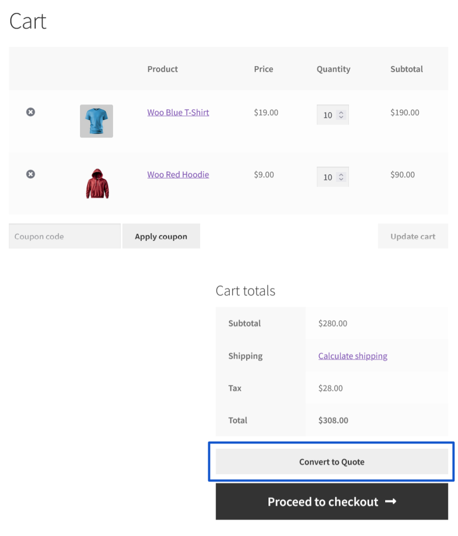Image resolution: width=458 pixels, height=536 pixels.
Task: Increase Woo Red Hoodie quantity with up arrow
Action: pos(341,175)
